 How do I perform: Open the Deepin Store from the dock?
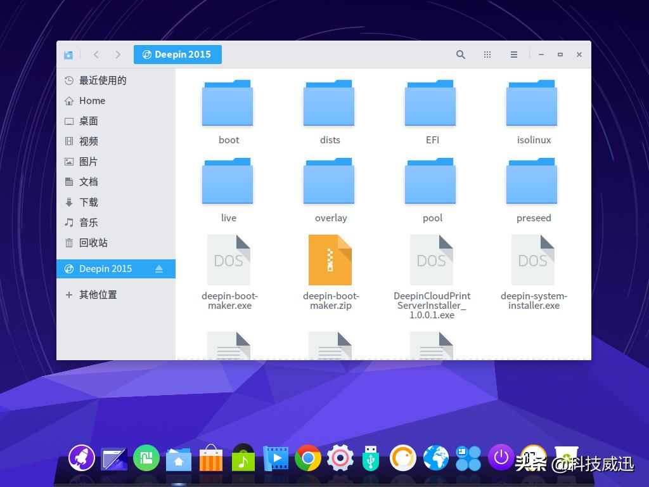tap(211, 457)
